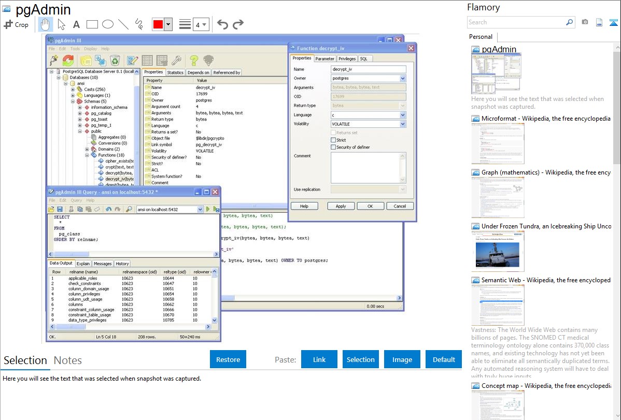Click Cancel in the Function dialog
Image resolution: width=621 pixels, height=420 pixels.
pos(400,206)
